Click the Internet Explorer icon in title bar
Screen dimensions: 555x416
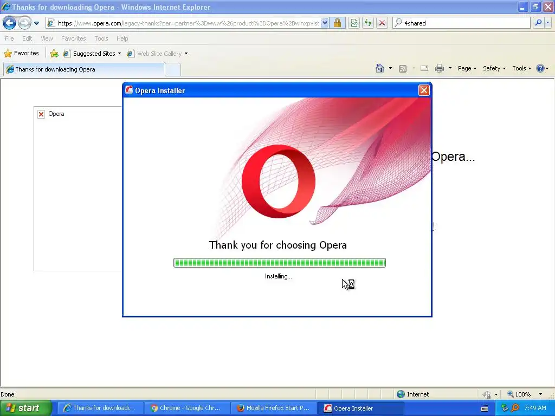click(x=6, y=6)
